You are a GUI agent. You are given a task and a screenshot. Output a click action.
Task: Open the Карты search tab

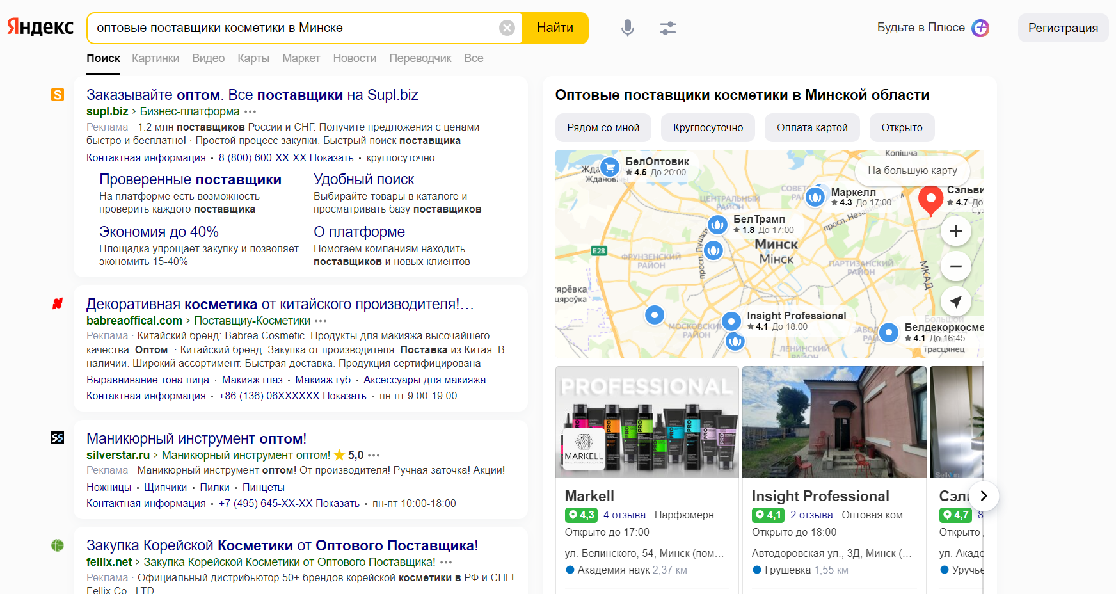pos(253,58)
